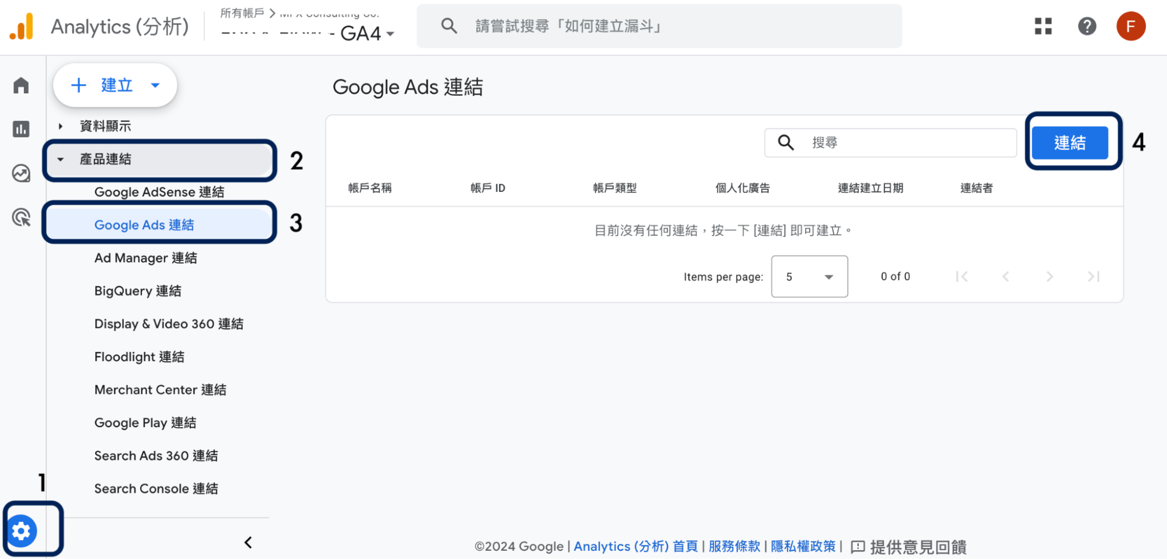Open Ad Manager 連結 menu item
1167x559 pixels.
pyautogui.click(x=145, y=258)
